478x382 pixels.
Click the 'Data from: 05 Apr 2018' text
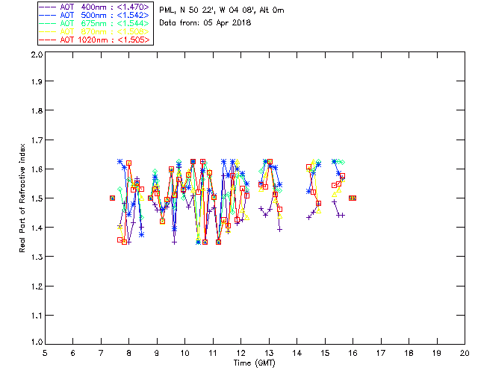tap(205, 22)
